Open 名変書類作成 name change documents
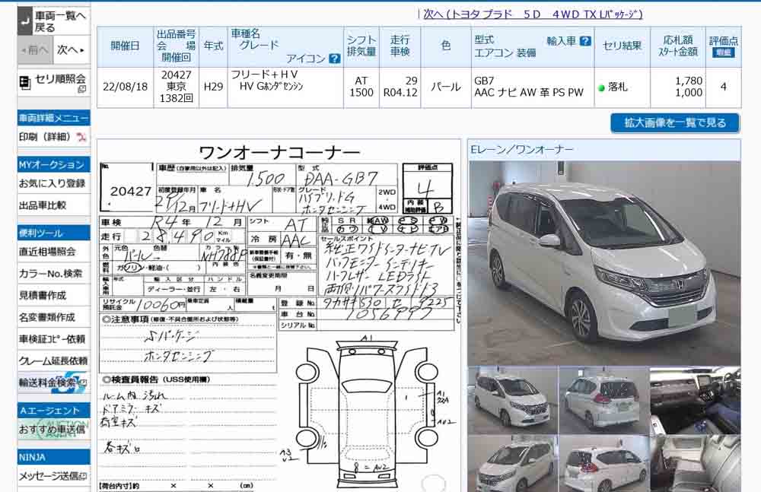Screen dimensions: 761x492 pyautogui.click(x=46, y=317)
